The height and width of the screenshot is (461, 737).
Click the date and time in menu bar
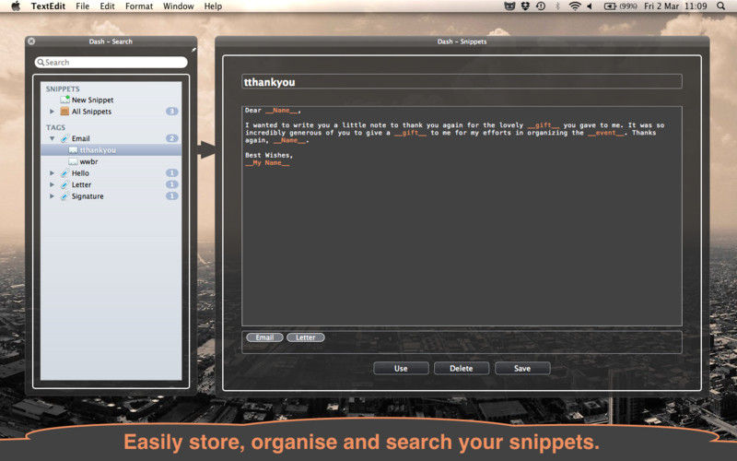675,6
